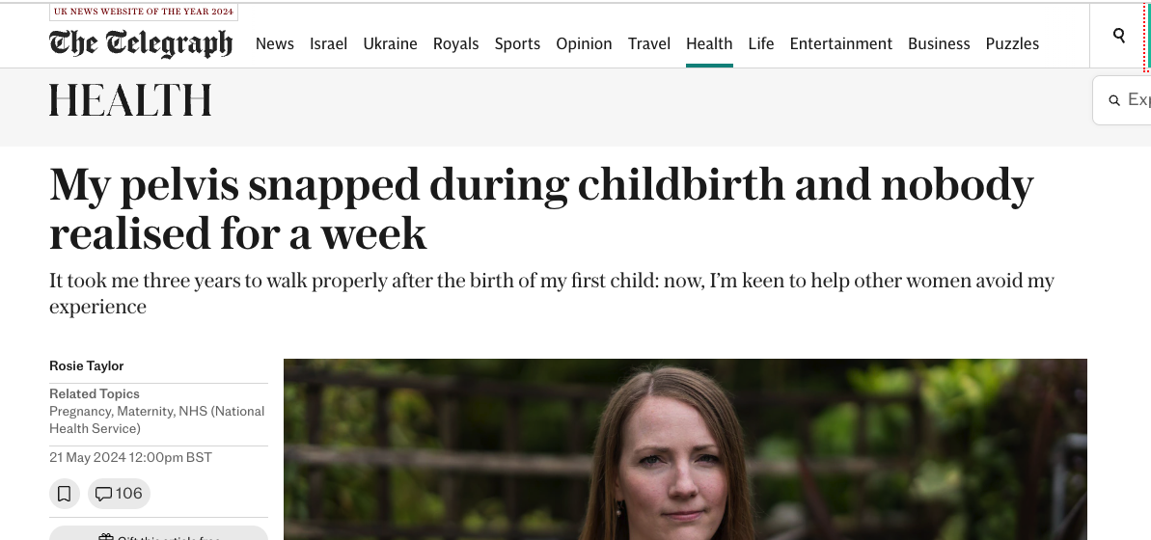View author Rosie Taylor's profile
The height and width of the screenshot is (540, 1151).
(x=87, y=365)
